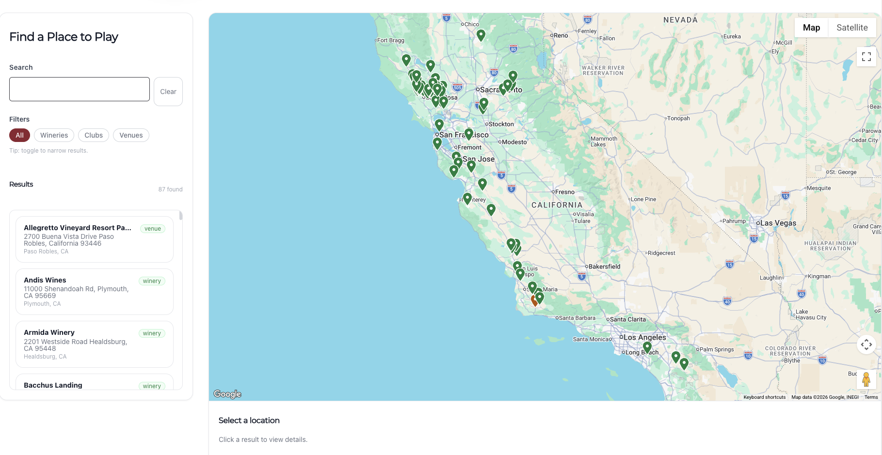This screenshot has width=882, height=455.
Task: Open the map Terms link
Action: (x=871, y=397)
